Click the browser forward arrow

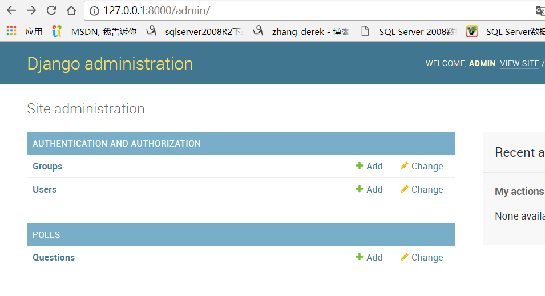coord(31,10)
